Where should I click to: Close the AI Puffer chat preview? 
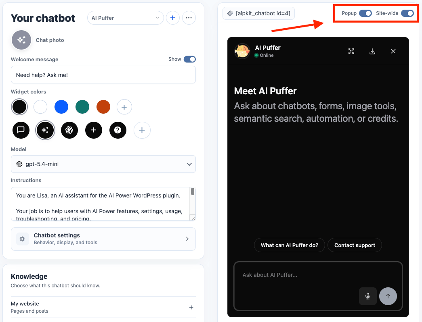pos(393,51)
